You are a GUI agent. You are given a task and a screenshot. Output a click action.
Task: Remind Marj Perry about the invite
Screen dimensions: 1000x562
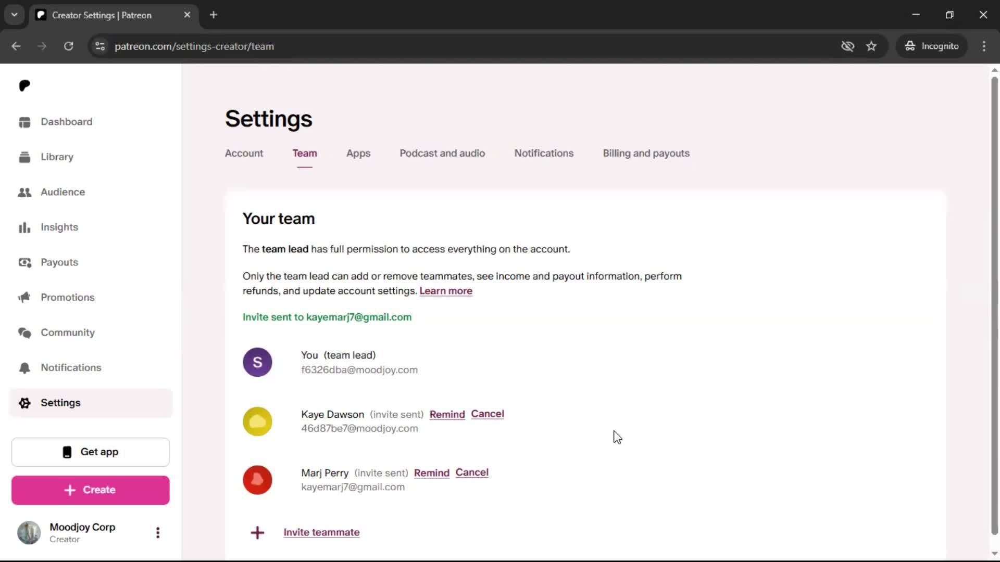click(431, 473)
